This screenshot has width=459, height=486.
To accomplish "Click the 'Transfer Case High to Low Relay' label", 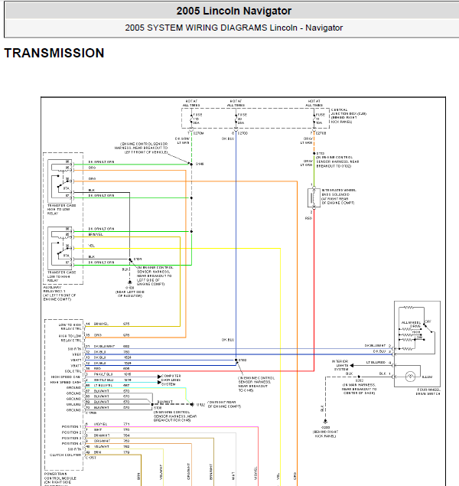I will pyautogui.click(x=61, y=210).
